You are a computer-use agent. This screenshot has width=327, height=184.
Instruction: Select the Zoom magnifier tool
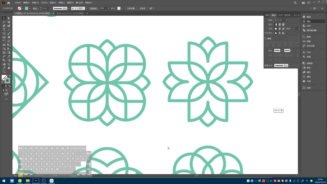point(4,72)
